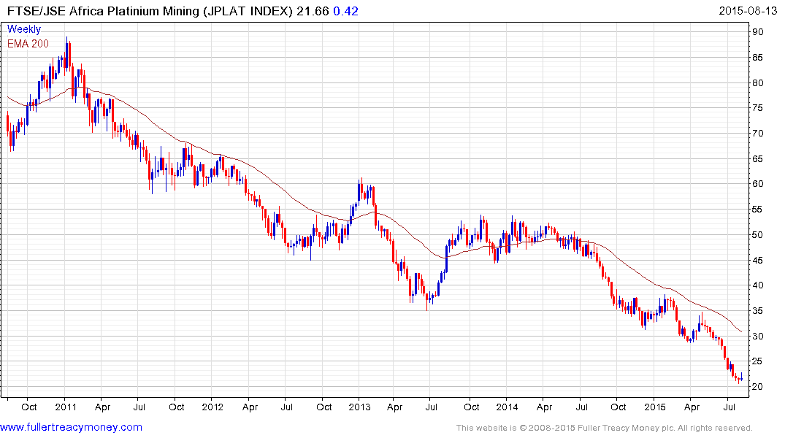The image size is (785, 438).
Task: Select the 2014 label on time axis
Action: (508, 407)
